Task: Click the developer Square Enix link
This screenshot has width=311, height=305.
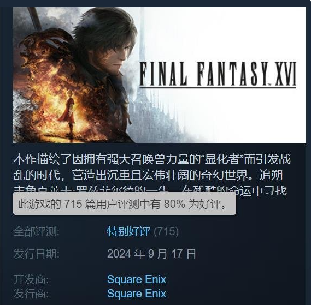Action: pos(137,279)
